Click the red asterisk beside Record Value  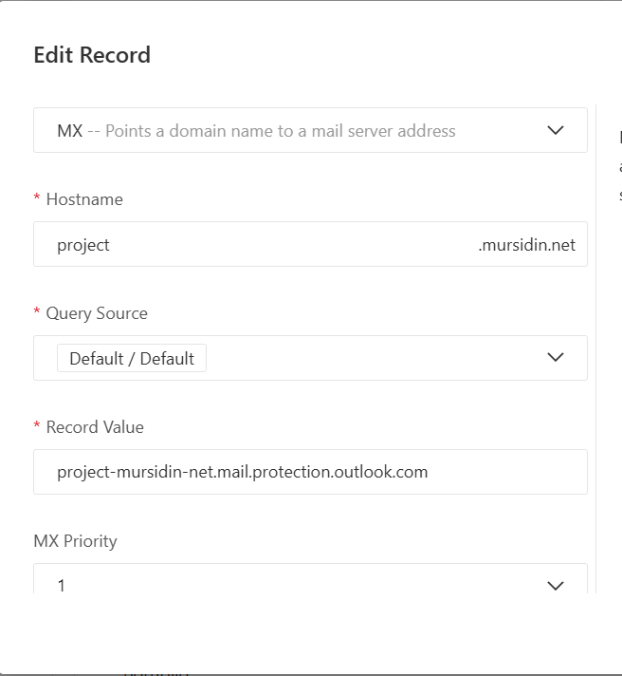click(x=37, y=427)
